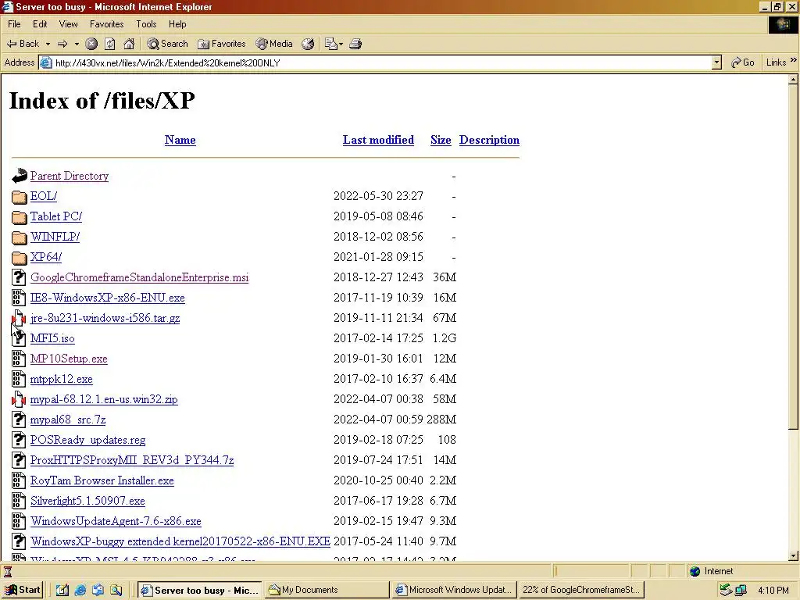Click the XP64/ folder icon
Screen dimensions: 800x600
pyautogui.click(x=19, y=258)
